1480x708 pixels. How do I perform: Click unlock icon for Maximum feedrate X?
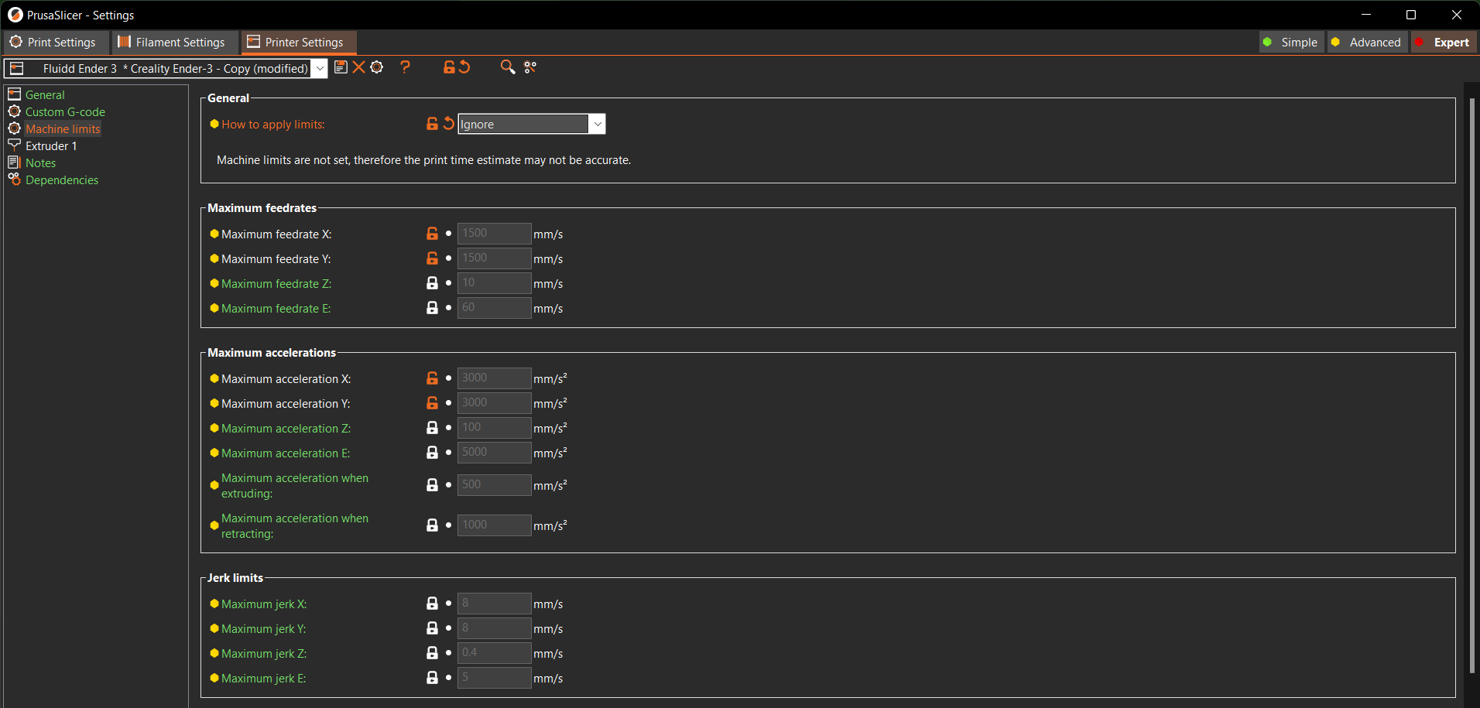[432, 234]
